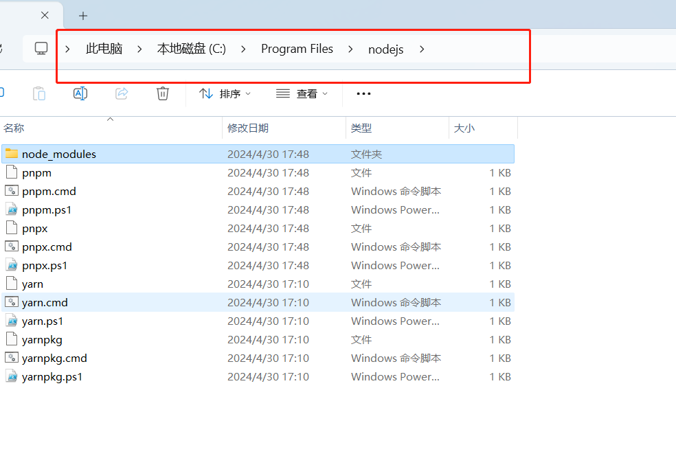Select the pnpm file name
This screenshot has height=456, width=676.
coord(36,173)
